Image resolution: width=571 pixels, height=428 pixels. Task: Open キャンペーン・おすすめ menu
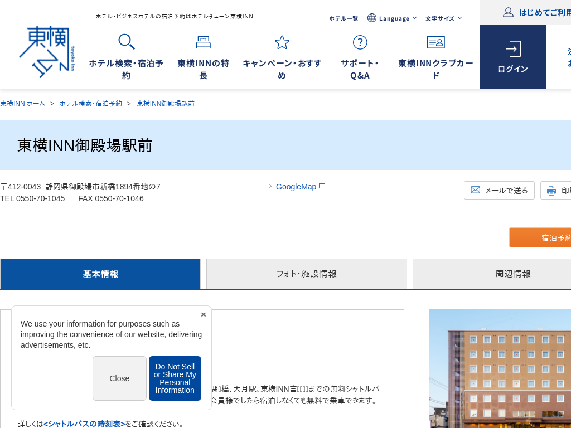[282, 69]
